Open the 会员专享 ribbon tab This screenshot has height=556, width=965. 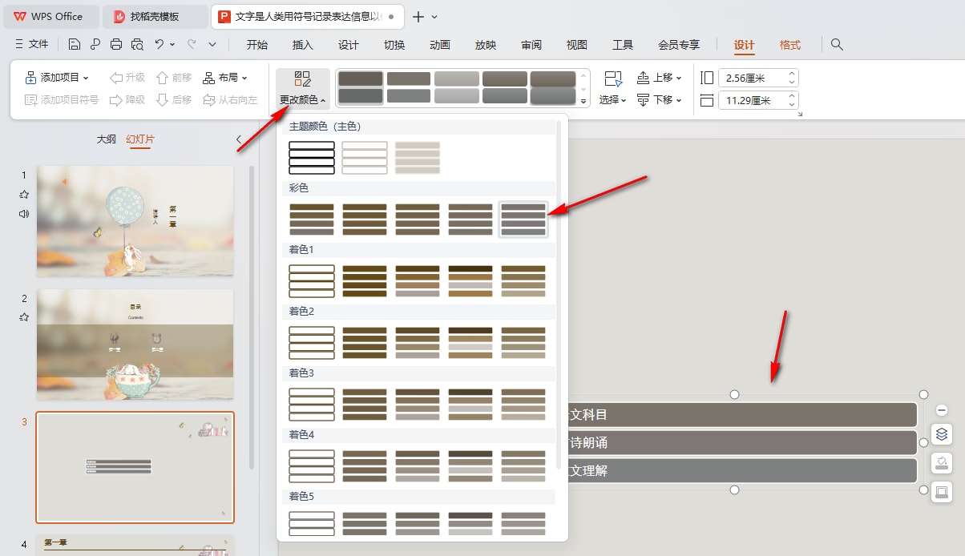[679, 45]
